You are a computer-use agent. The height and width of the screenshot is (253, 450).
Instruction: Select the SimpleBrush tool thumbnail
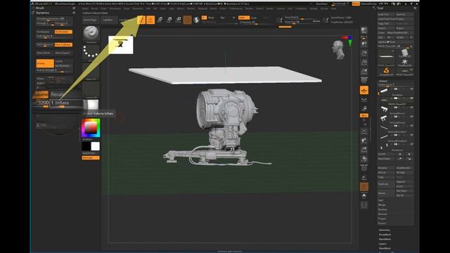click(386, 71)
